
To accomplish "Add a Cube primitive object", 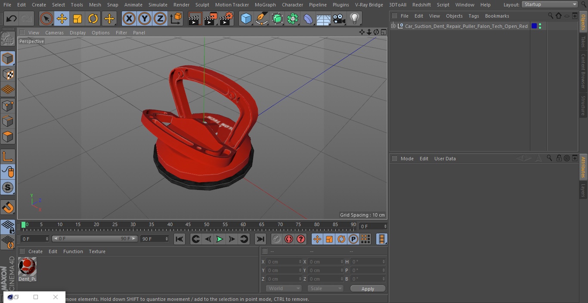I will (246, 18).
